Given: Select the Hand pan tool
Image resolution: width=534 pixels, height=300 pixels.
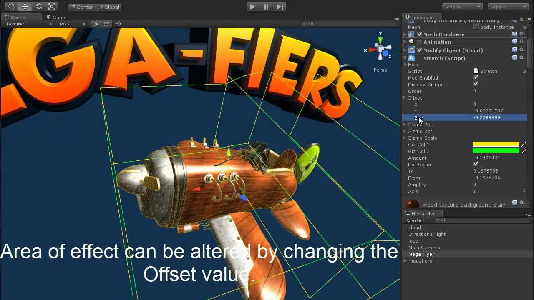Looking at the screenshot, I should point(11,7).
